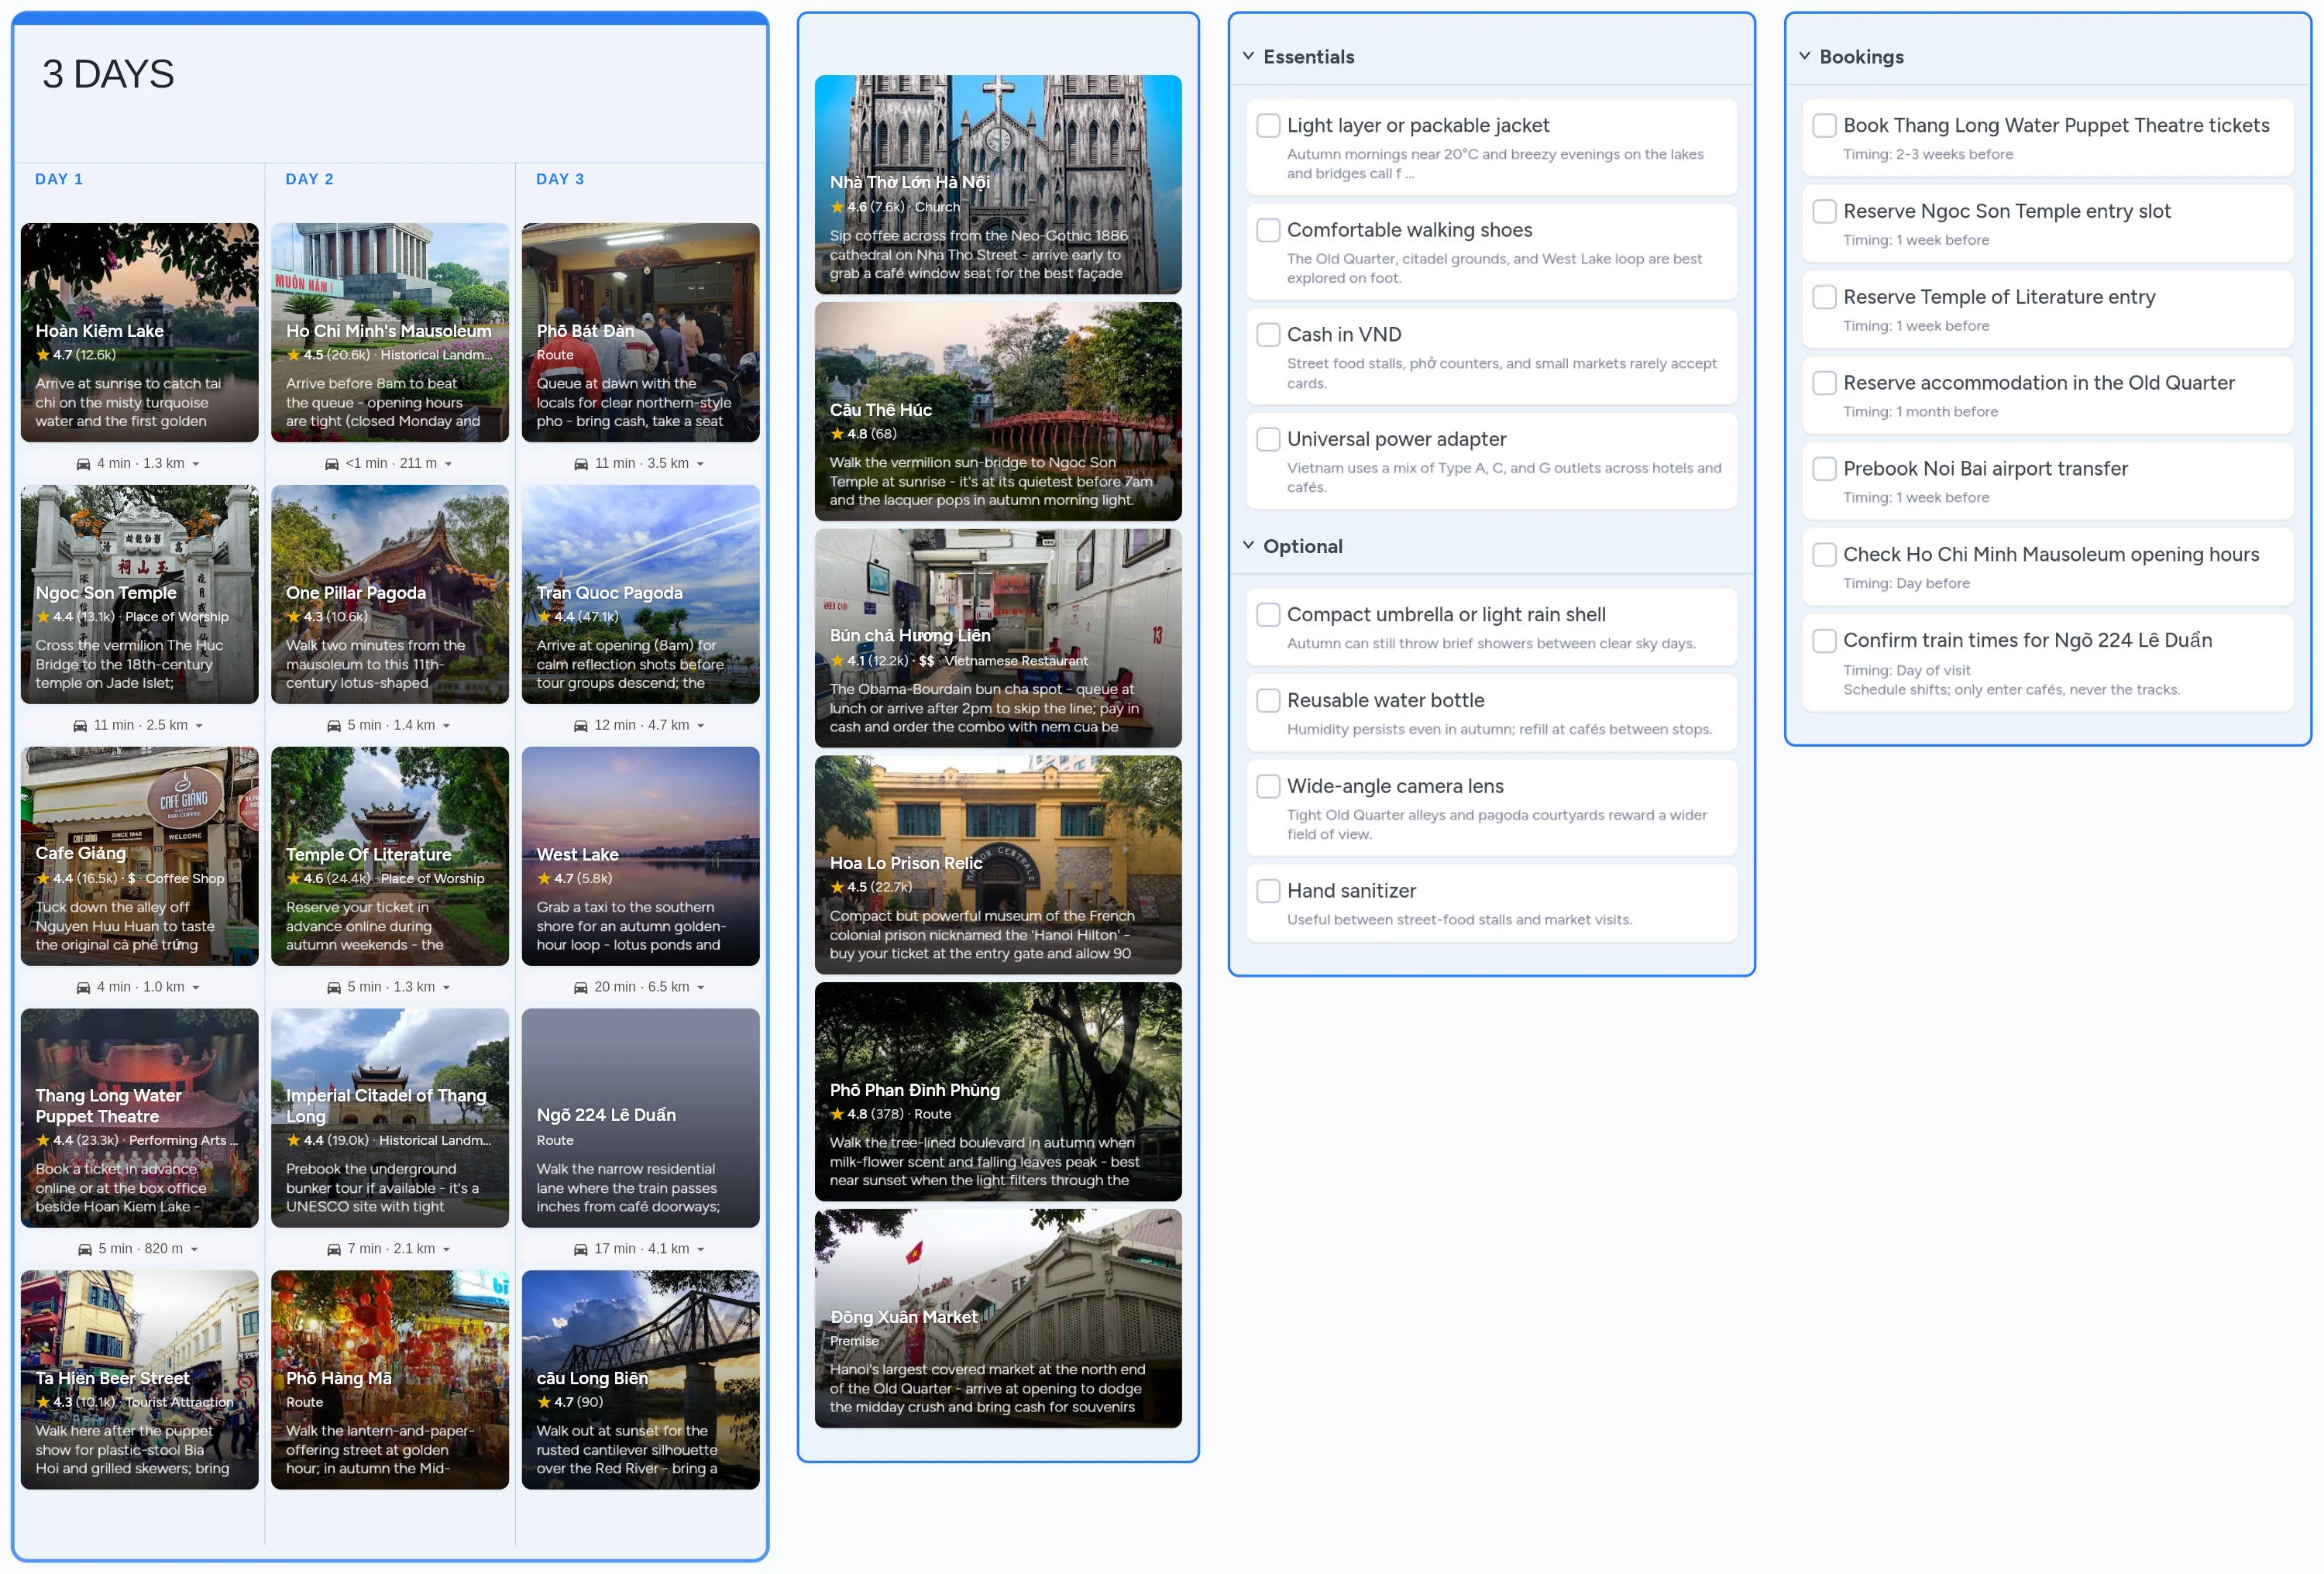Check Confirm train times for Ngõ 224 Lê Duẩn
The image size is (2324, 1574).
pyautogui.click(x=1824, y=641)
